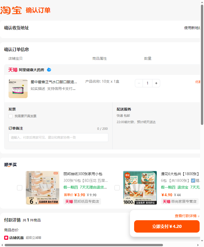Open the 丽邦抽纸 product image
Image resolution: width=204 pixels, height=247 pixels.
click(x=43, y=188)
